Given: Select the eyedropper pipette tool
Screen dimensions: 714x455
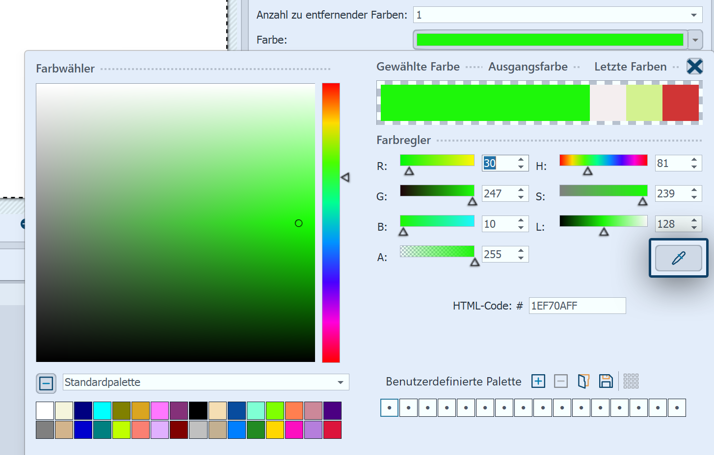Looking at the screenshot, I should [678, 258].
